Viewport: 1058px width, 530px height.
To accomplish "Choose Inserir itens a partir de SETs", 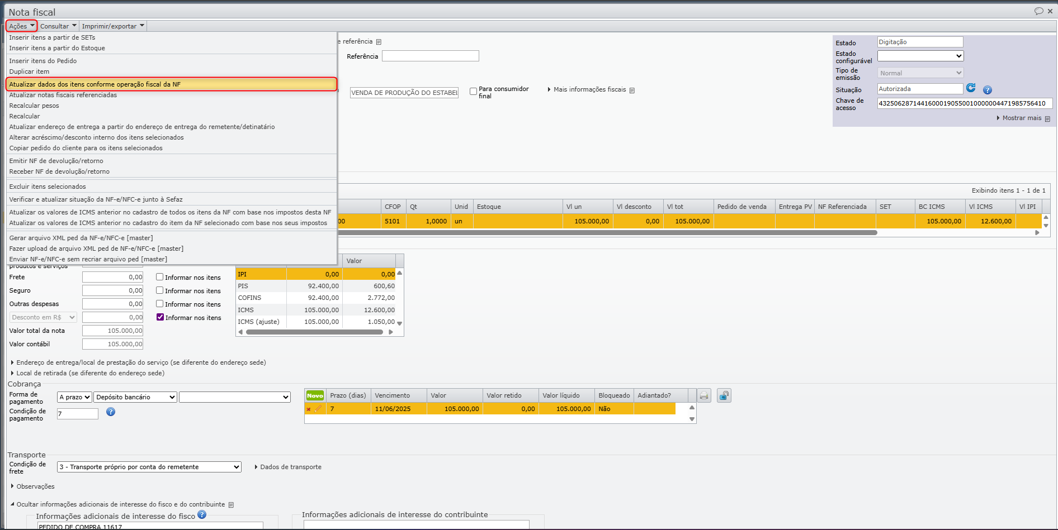I will tap(172, 37).
